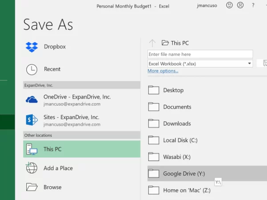Screen dimensions: 267x200
Task: Open Home on 'Mac' (Z:) label
Action: click(187, 190)
